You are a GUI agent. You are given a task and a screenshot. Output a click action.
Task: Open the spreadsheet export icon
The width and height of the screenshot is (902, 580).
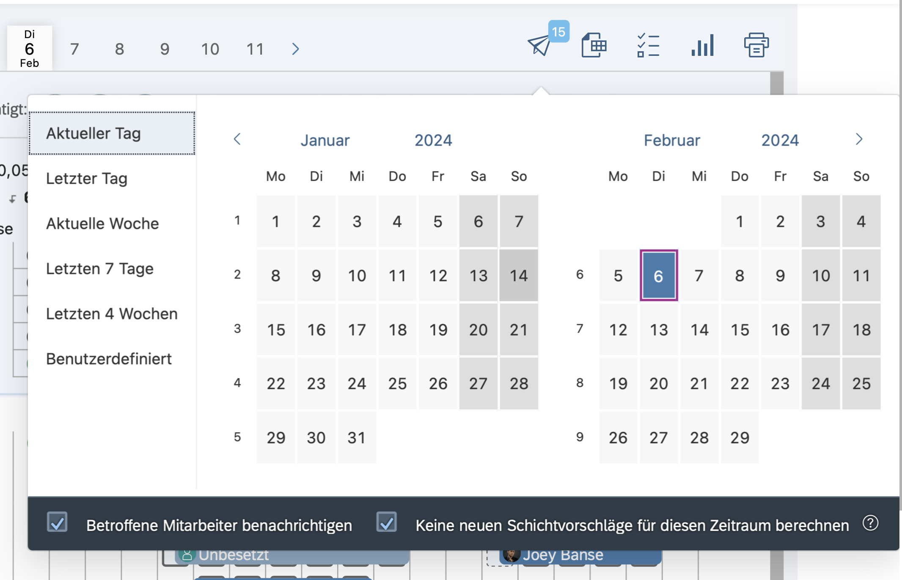click(594, 45)
